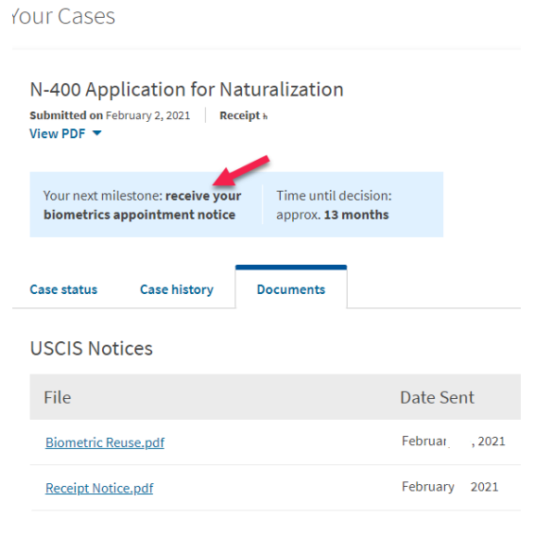Click the Biometric Reuse date sent cell
This screenshot has height=537, width=535.
coord(454,442)
